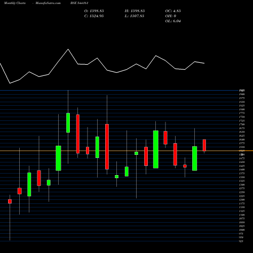The image size is (253, 253).
Task: Click the high value "H: 1598.85"
Action: pyautogui.click(x=135, y=11)
